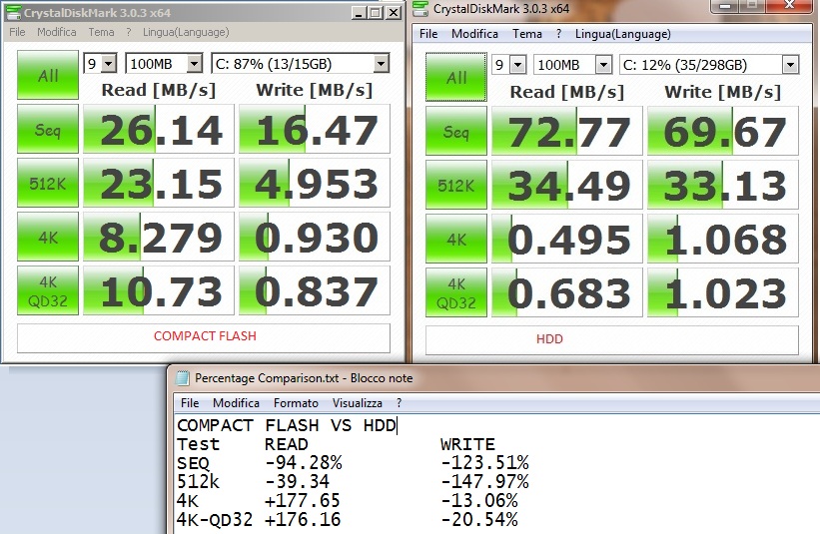The height and width of the screenshot is (534, 820).
Task: Start Seq test for the 298GB drive
Action: click(x=455, y=132)
